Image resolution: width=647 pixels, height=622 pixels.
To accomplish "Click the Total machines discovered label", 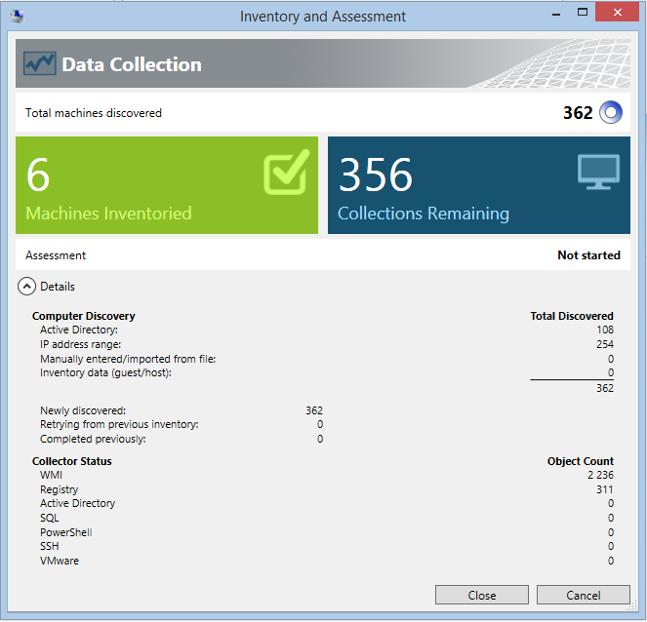I will tap(94, 113).
